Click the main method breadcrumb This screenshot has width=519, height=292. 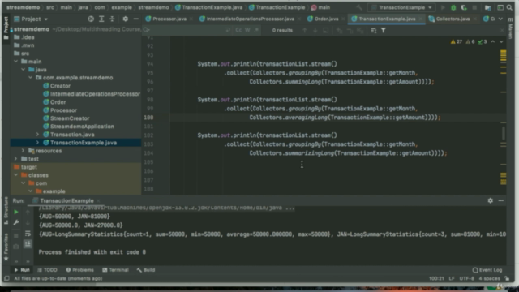tap(320, 7)
